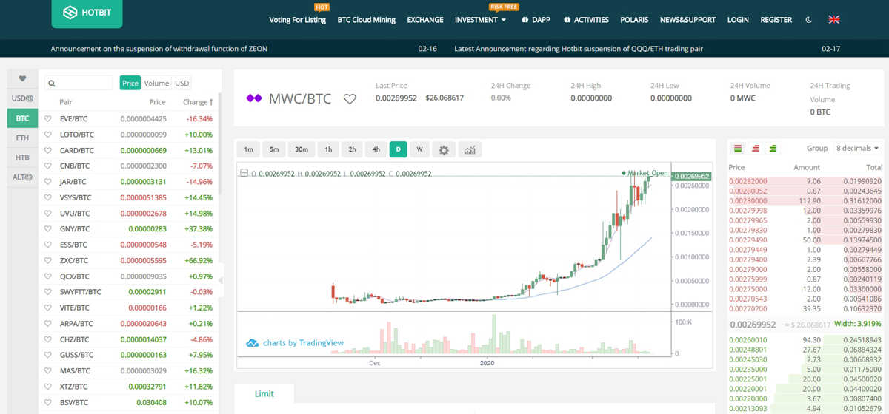The width and height of the screenshot is (889, 414).
Task: Expand OHLC legend plus icon on chart
Action: tap(244, 174)
